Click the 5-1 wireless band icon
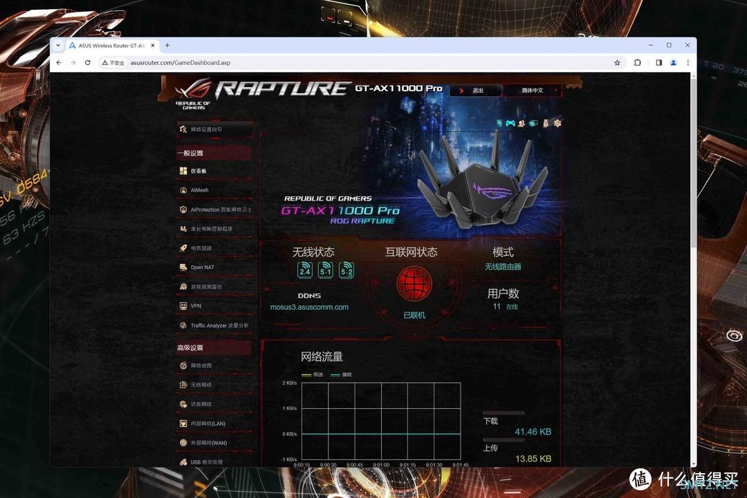This screenshot has width=747, height=498. (x=326, y=270)
